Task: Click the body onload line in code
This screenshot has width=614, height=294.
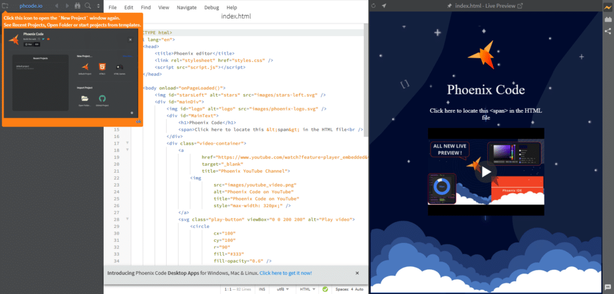Action: [x=184, y=88]
